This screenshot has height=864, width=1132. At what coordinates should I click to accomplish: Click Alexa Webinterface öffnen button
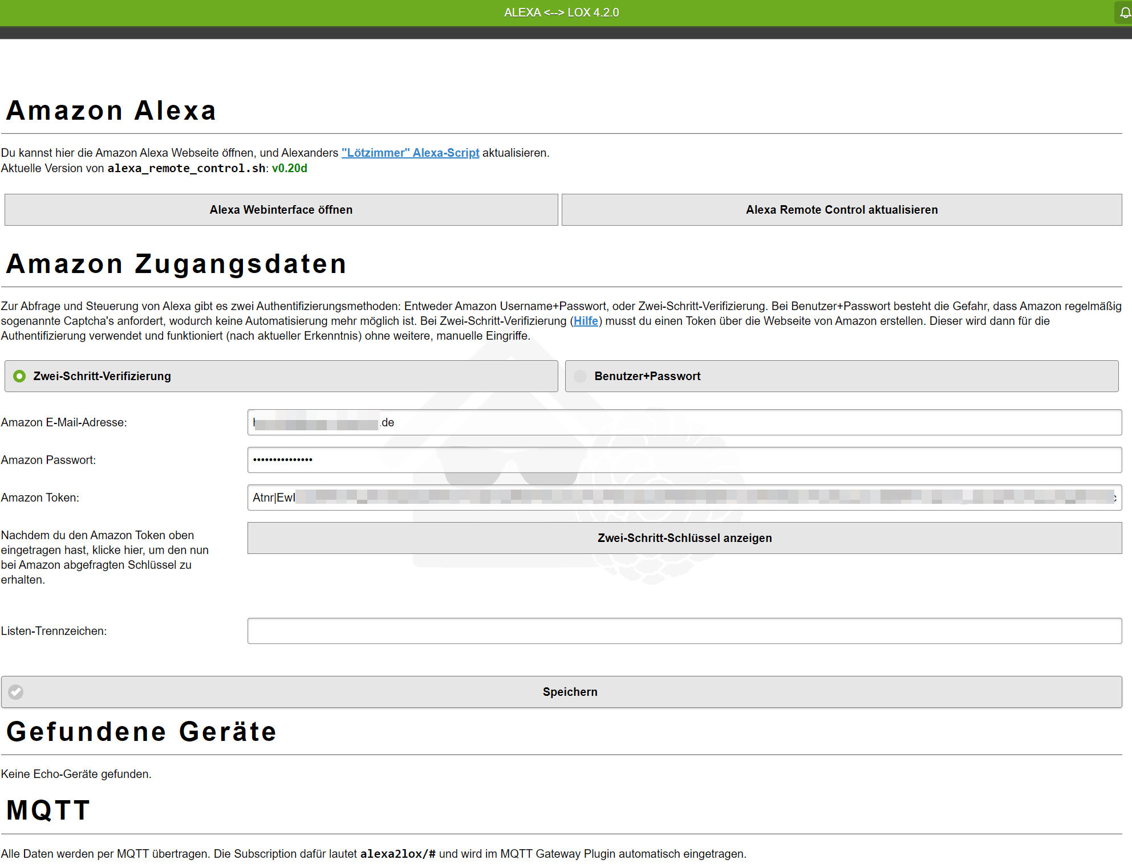281,210
